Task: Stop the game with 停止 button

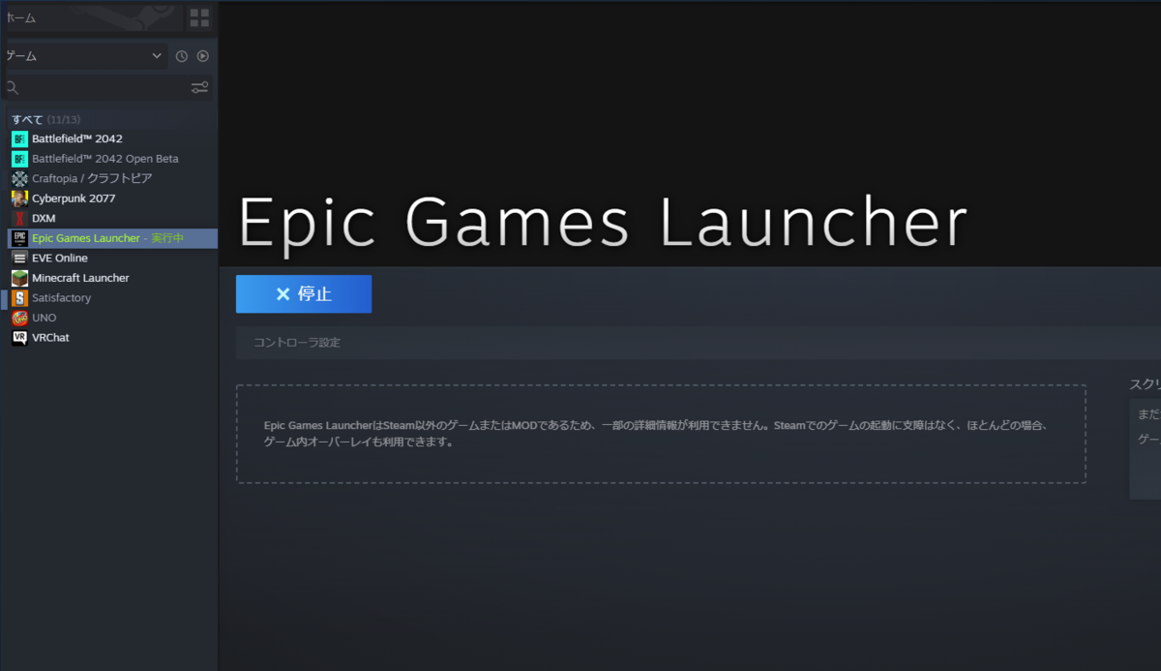Action: click(304, 294)
